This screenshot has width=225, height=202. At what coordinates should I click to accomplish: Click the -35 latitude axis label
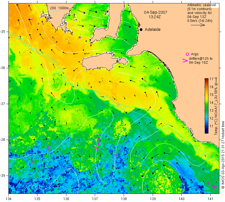point(3,32)
